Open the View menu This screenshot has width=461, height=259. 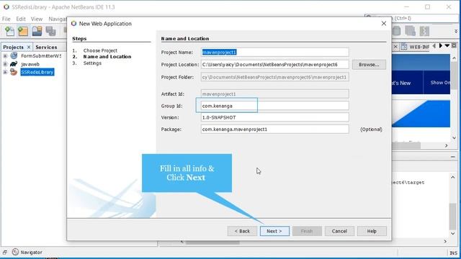point(37,19)
